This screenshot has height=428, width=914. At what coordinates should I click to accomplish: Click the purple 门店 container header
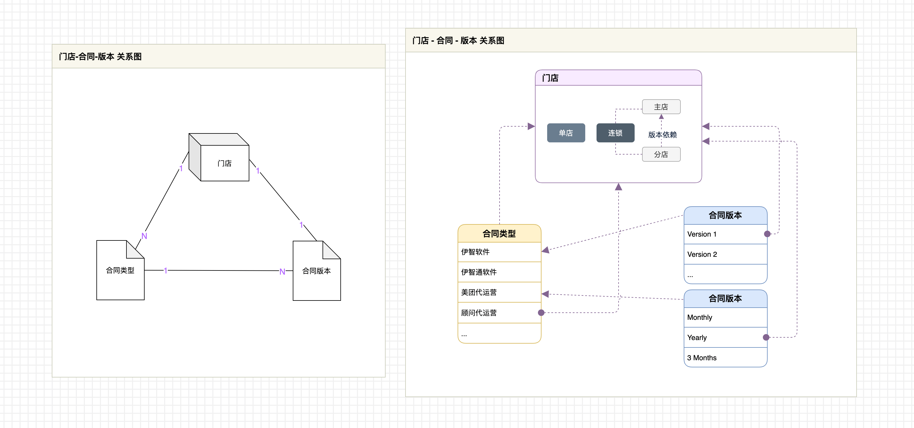point(618,78)
